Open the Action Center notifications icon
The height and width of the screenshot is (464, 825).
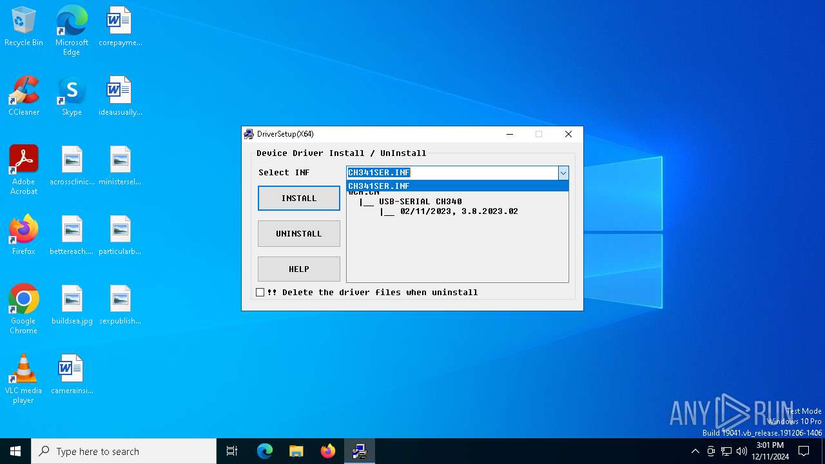pyautogui.click(x=804, y=451)
